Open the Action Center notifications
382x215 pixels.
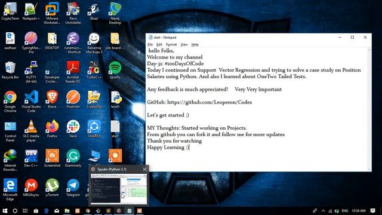[x=372, y=211]
